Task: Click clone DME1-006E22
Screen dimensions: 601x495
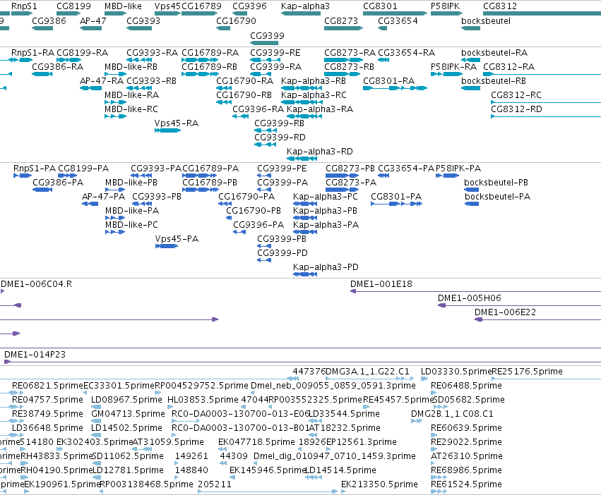Action: [505, 312]
